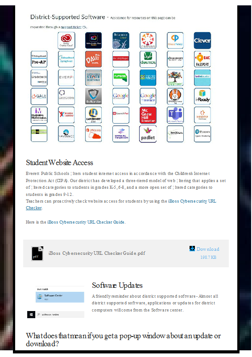Open the Pearson icon

[x=202, y=133]
